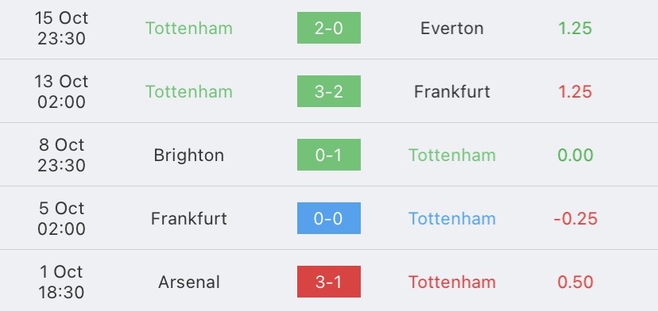
Task: Open the blue 0-0 draw score box
Action: click(x=328, y=218)
